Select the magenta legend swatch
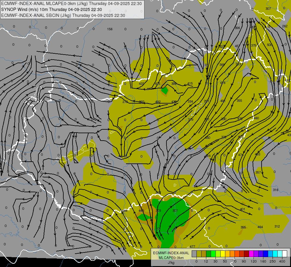Screen dimensions: 291x267 (x=251, y=254)
